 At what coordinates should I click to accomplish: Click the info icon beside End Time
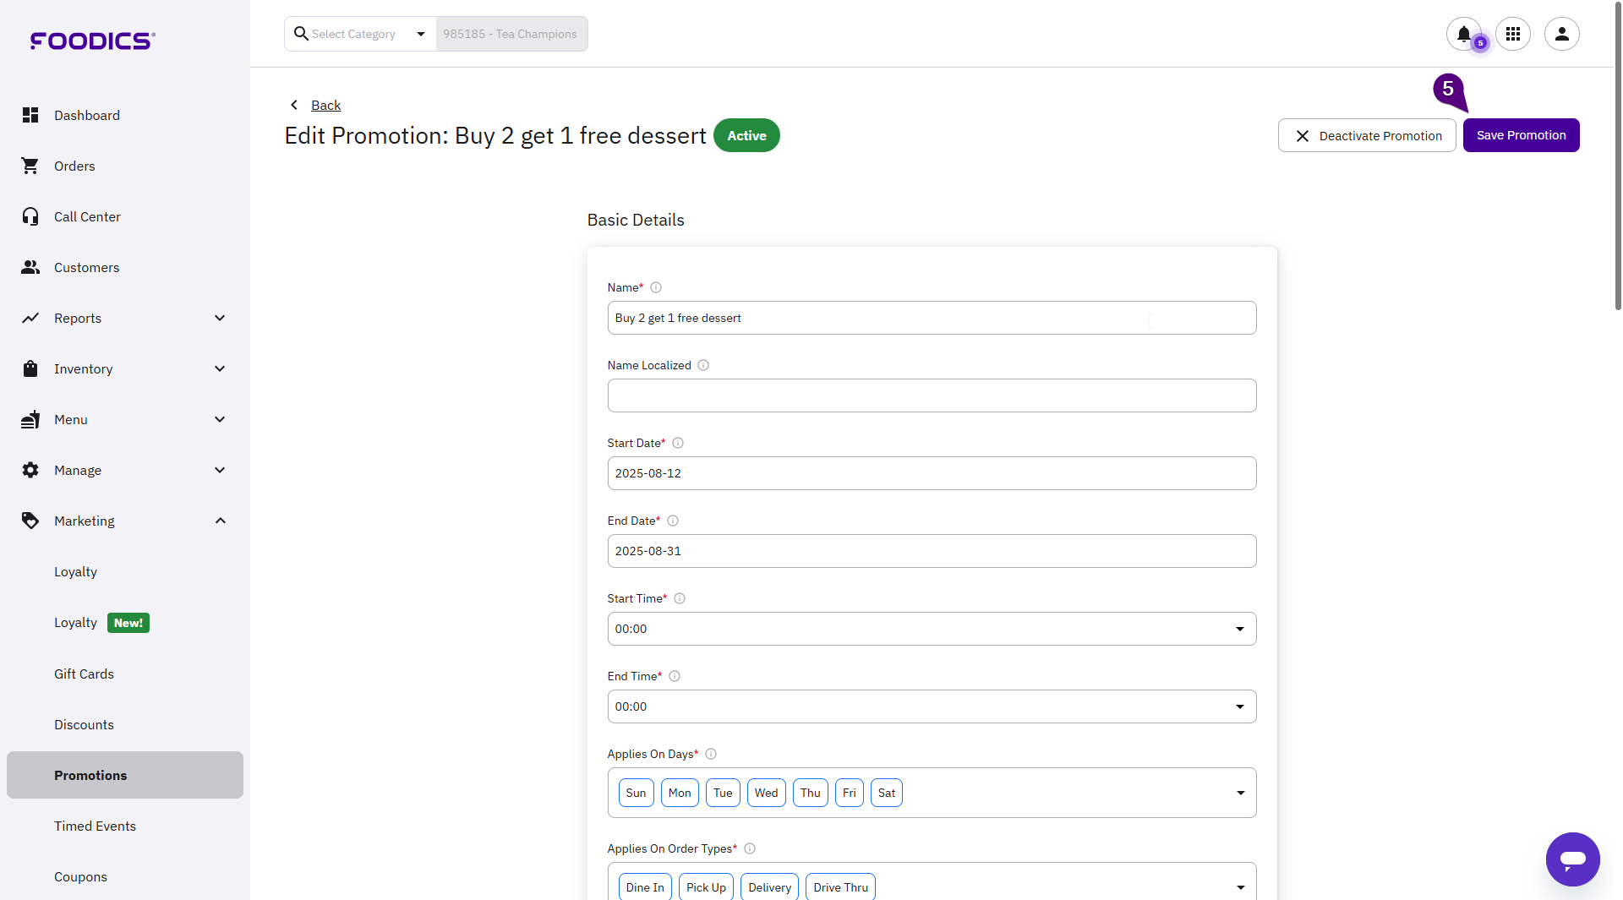point(675,676)
